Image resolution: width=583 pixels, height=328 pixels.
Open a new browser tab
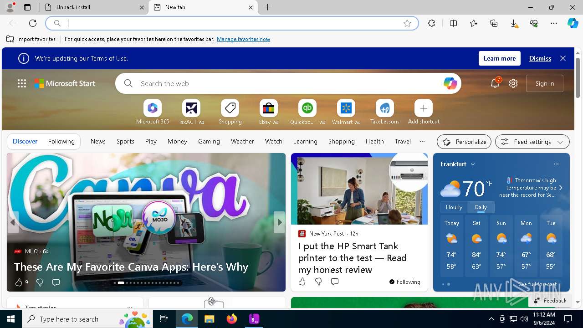pos(268,7)
